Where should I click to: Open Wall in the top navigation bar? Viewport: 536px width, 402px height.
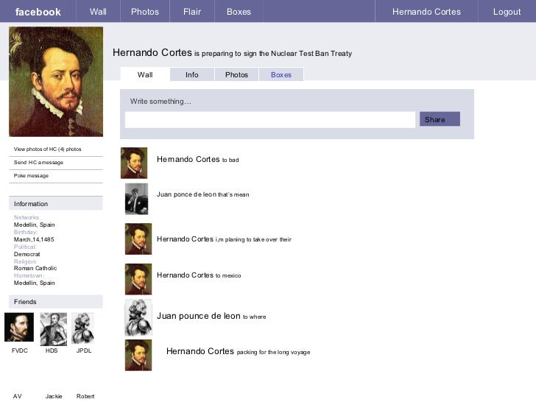pyautogui.click(x=98, y=12)
